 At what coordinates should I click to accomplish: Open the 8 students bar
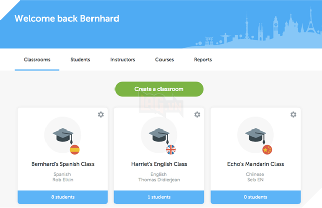point(63,197)
